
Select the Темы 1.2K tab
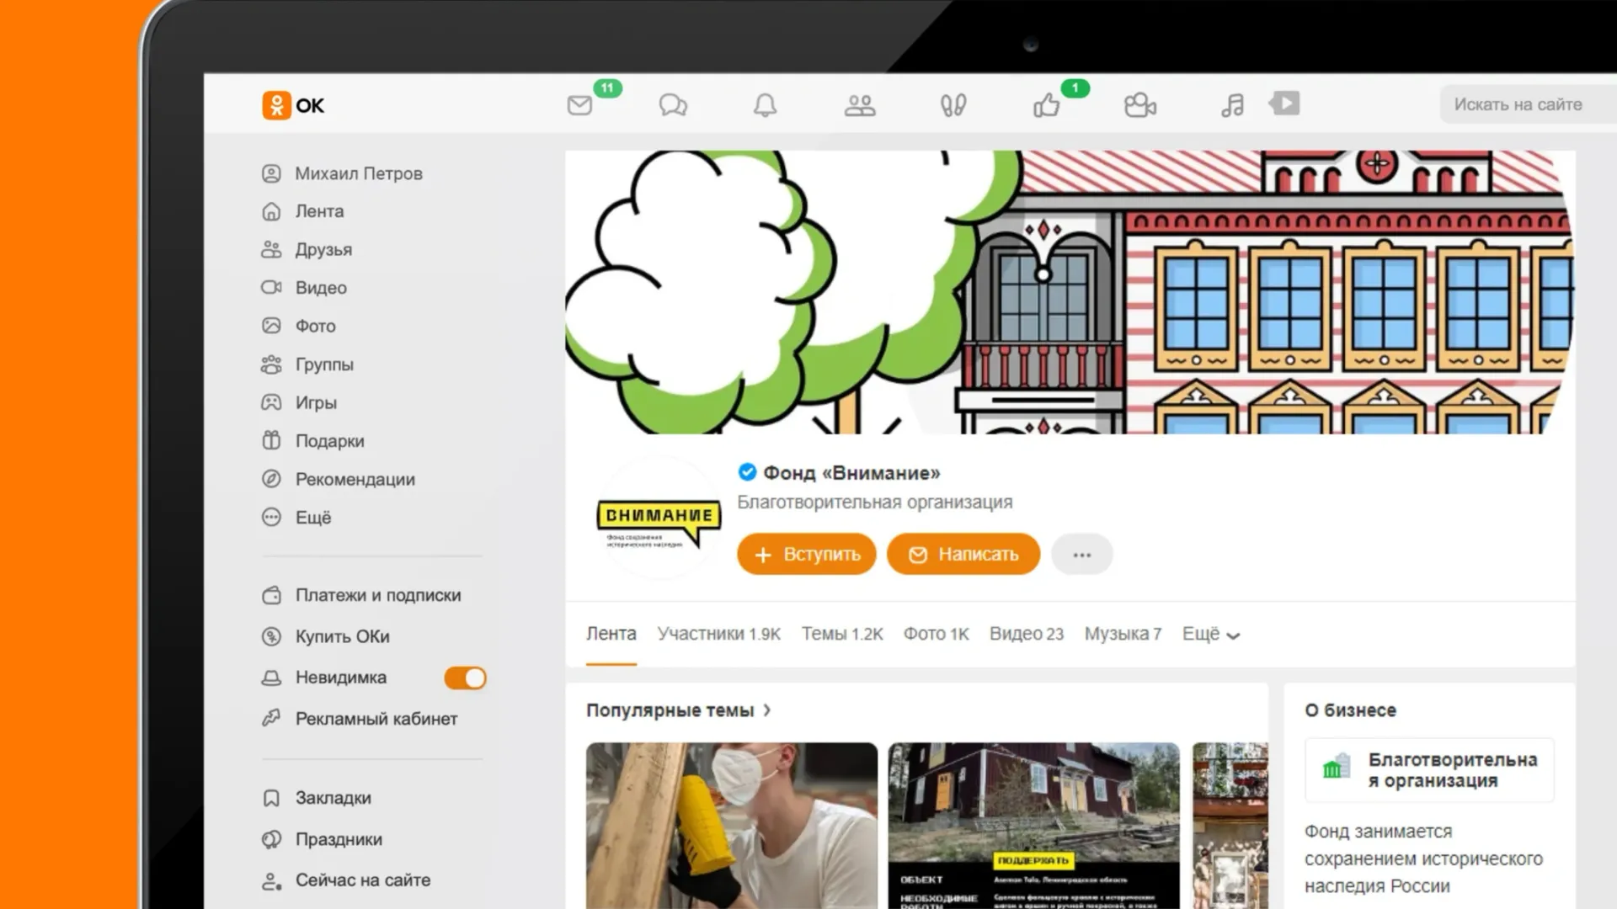click(842, 634)
